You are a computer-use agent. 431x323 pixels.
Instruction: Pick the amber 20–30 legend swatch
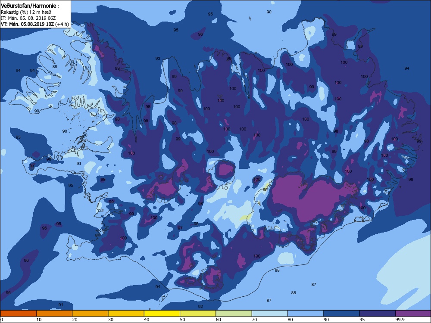pos(90,314)
